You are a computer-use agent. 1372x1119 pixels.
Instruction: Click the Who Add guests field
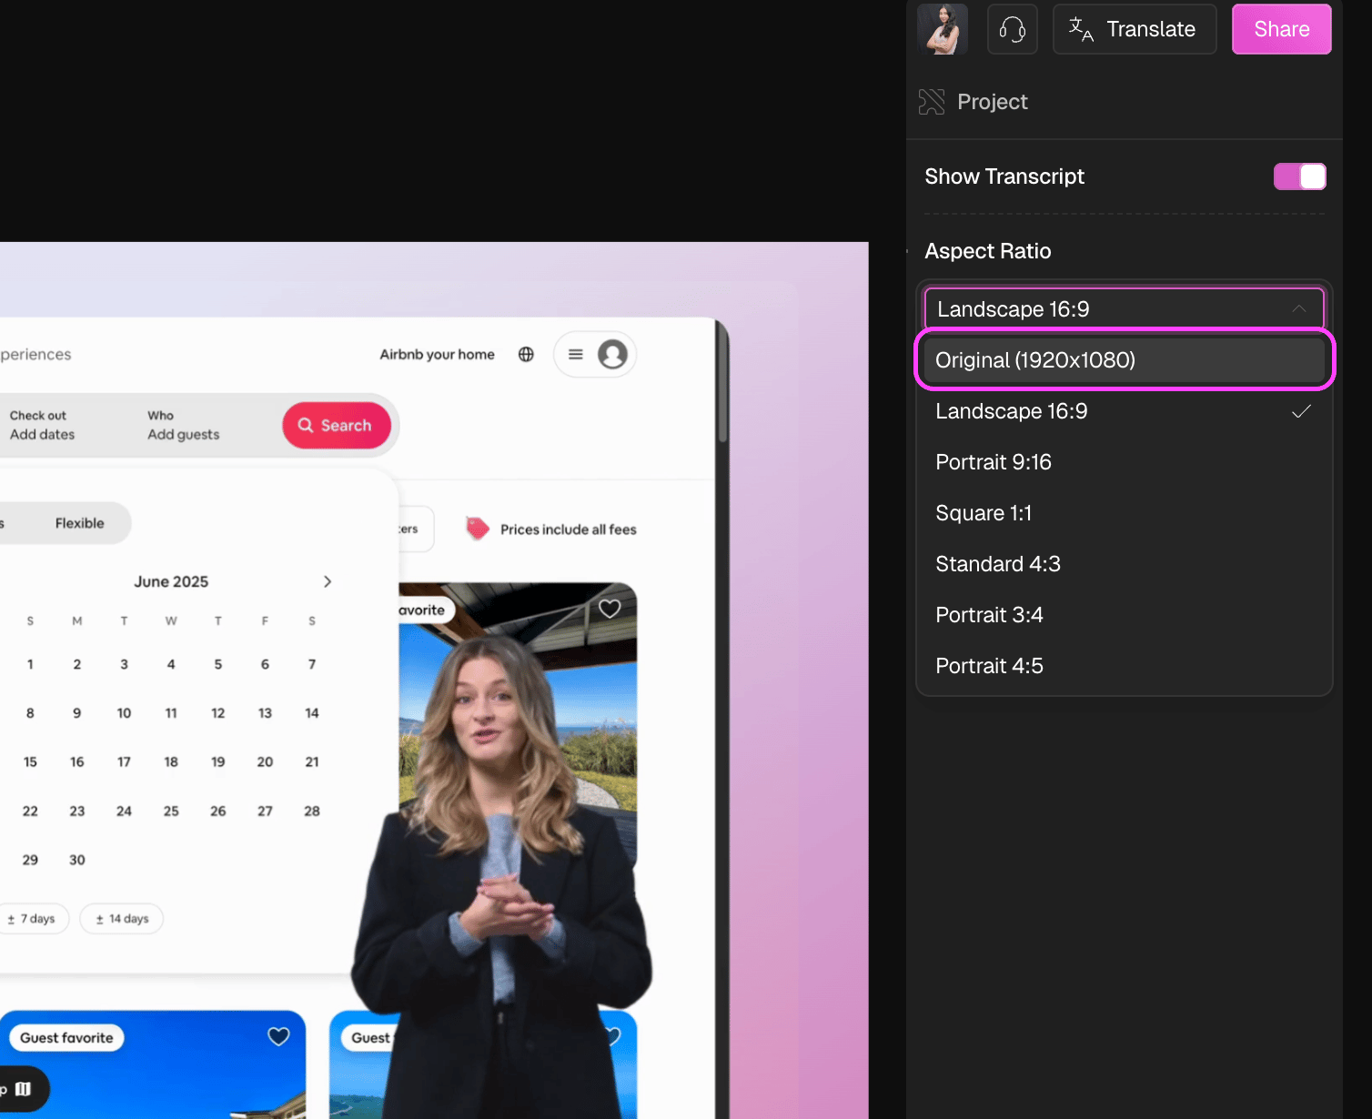(184, 425)
